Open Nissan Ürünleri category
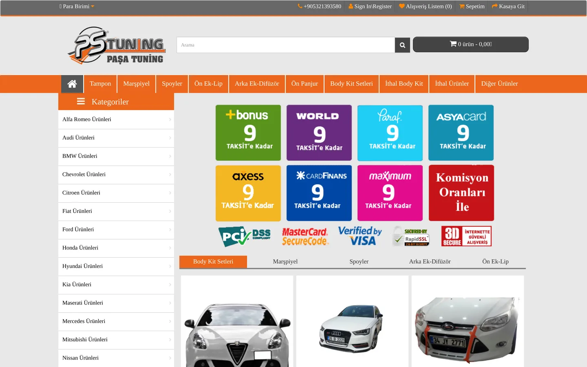This screenshot has width=587, height=367. [x=116, y=358]
